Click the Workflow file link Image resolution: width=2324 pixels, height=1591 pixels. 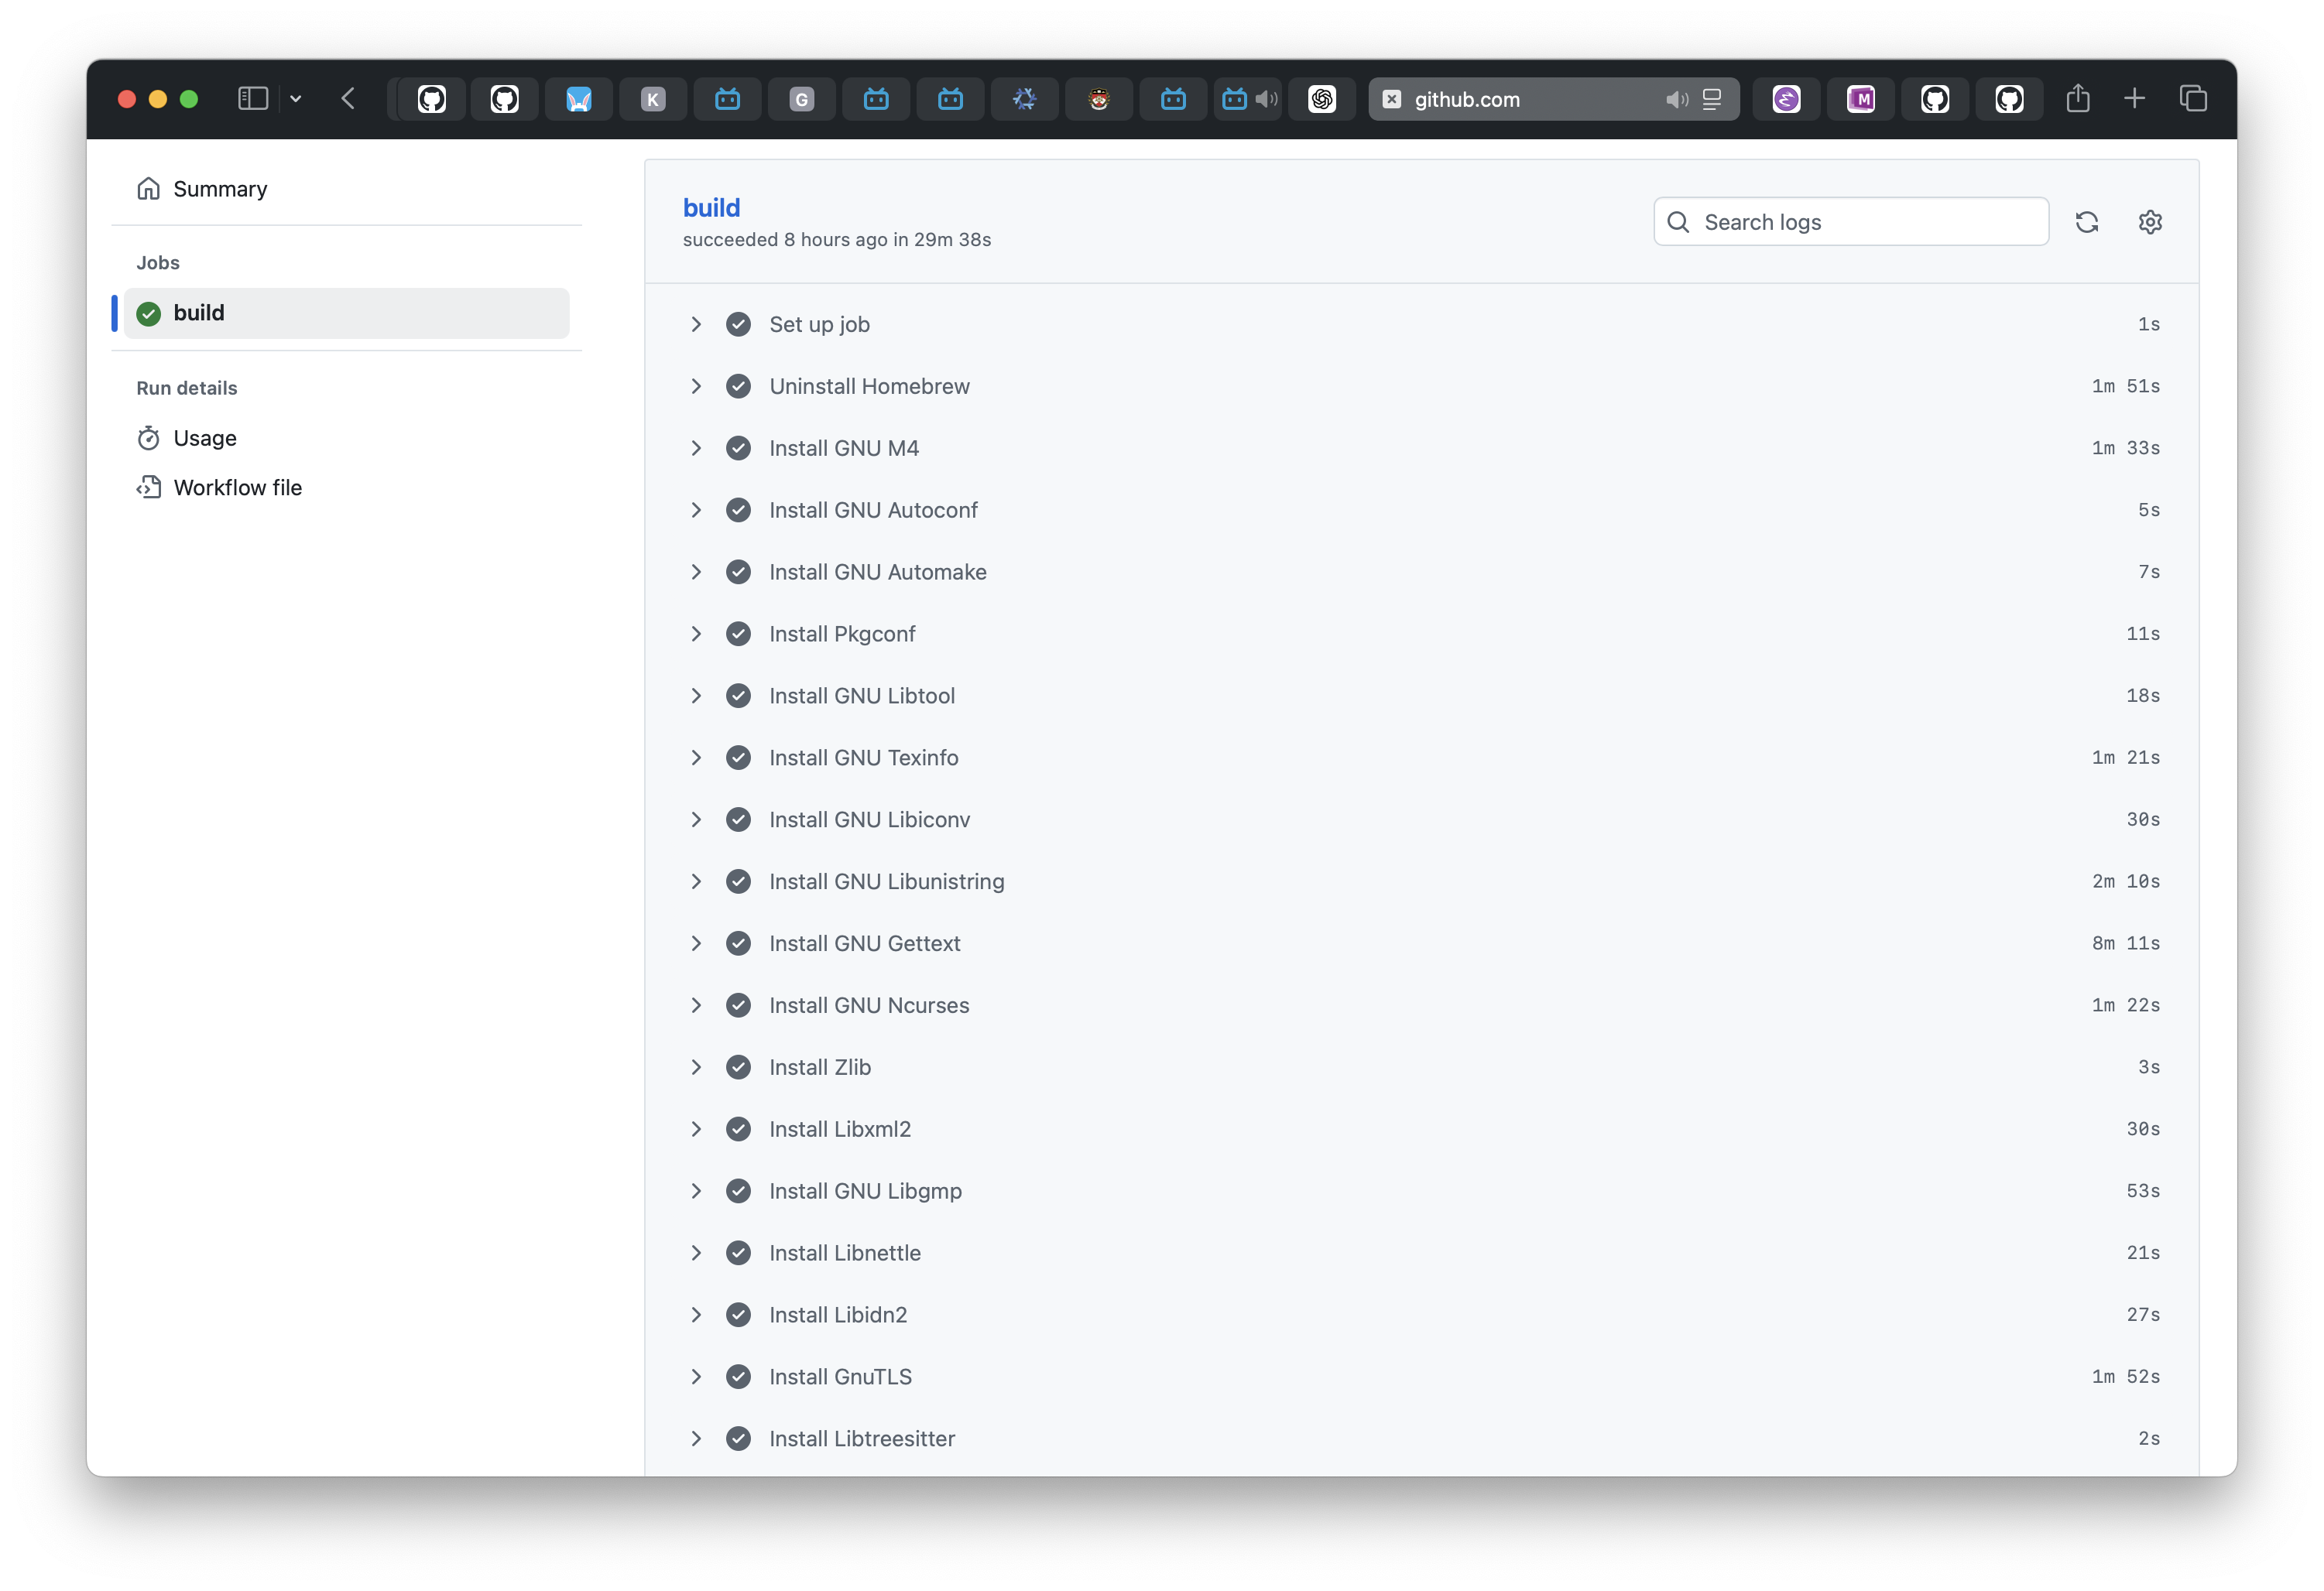[x=238, y=487]
